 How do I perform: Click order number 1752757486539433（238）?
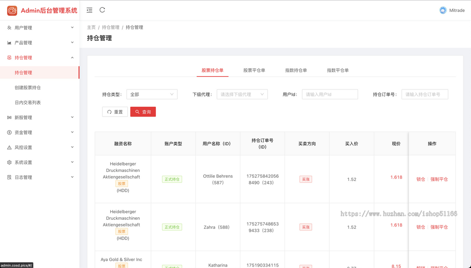pyautogui.click(x=263, y=227)
